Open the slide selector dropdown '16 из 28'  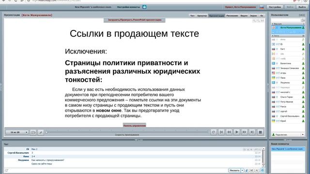(x=17, y=132)
